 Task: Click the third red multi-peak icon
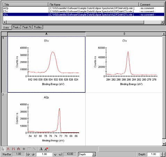coord(19,149)
